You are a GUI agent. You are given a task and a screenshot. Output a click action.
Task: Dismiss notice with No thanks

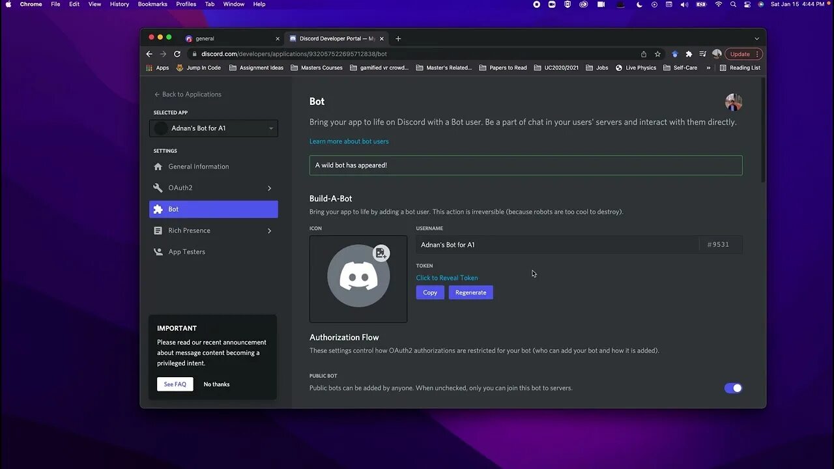(x=216, y=384)
